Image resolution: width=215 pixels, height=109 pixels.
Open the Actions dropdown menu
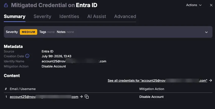point(194,5)
